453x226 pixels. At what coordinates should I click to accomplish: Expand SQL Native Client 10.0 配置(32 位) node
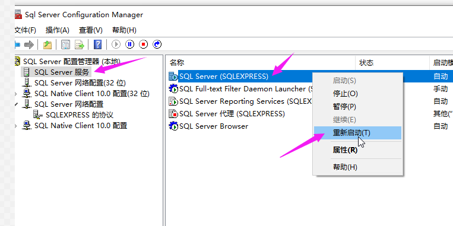pyautogui.click(x=16, y=94)
